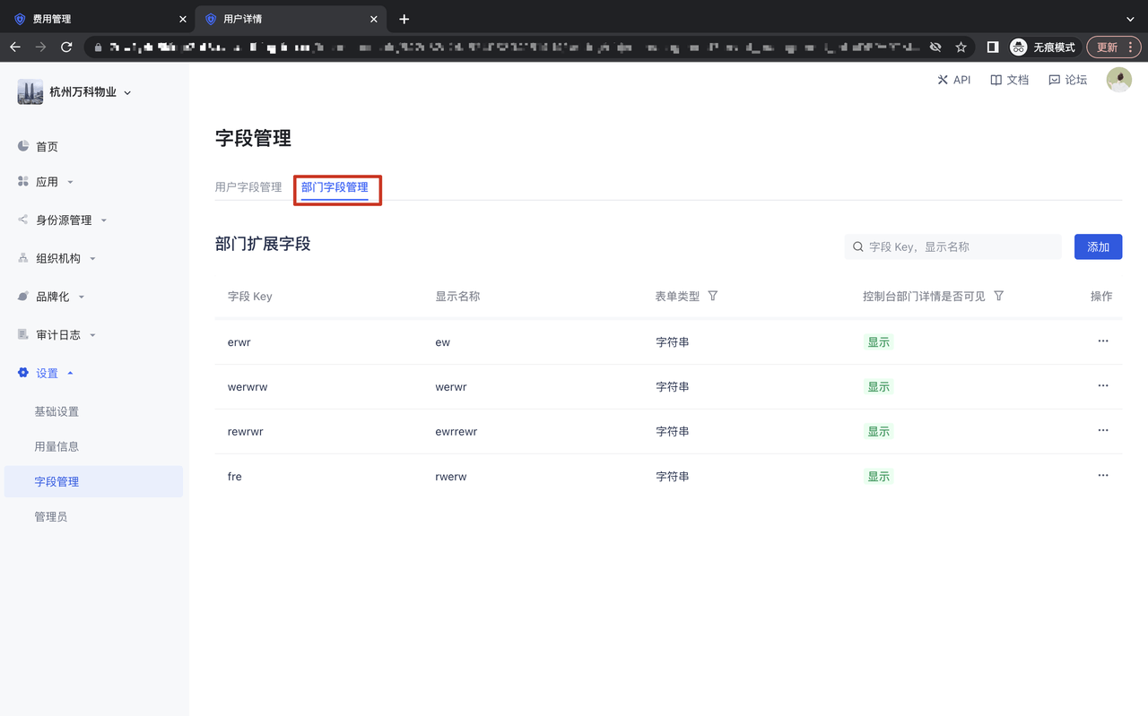Go to 基础设置 in the sidebar
Screen dimensions: 1148x716
[x=57, y=411]
